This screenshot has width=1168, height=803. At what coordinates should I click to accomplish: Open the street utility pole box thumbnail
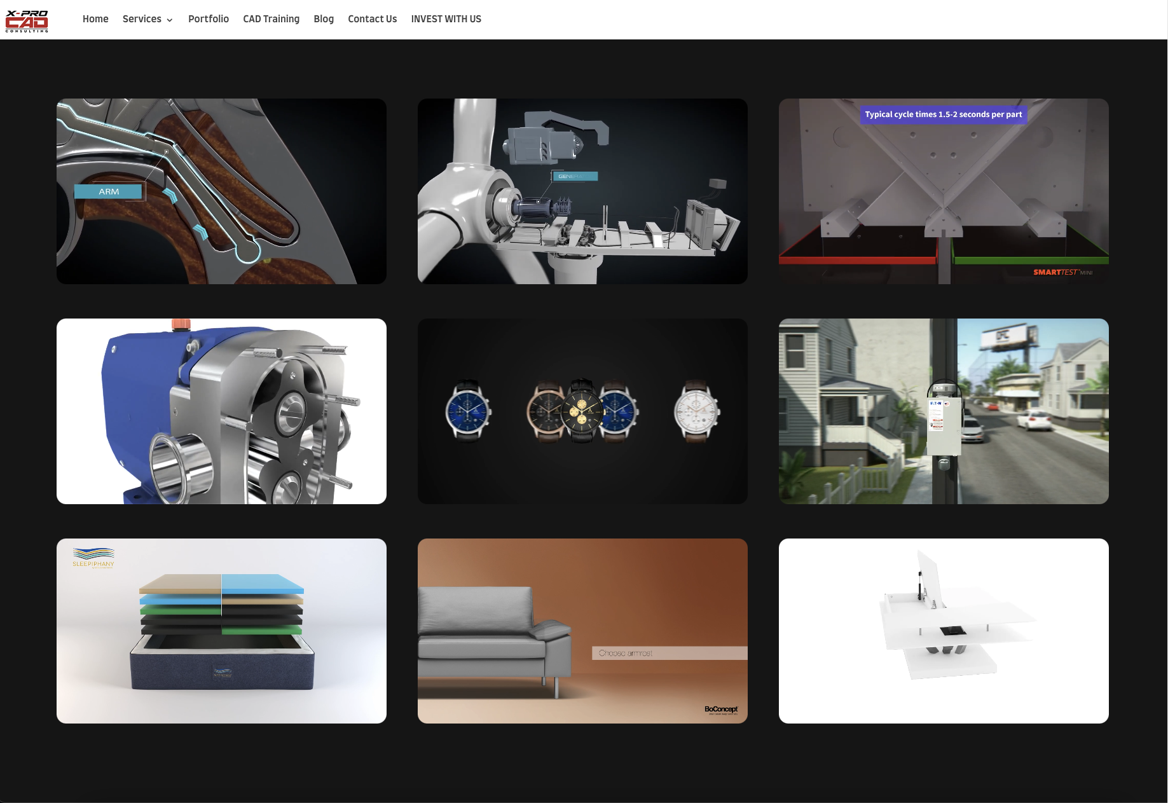[944, 411]
